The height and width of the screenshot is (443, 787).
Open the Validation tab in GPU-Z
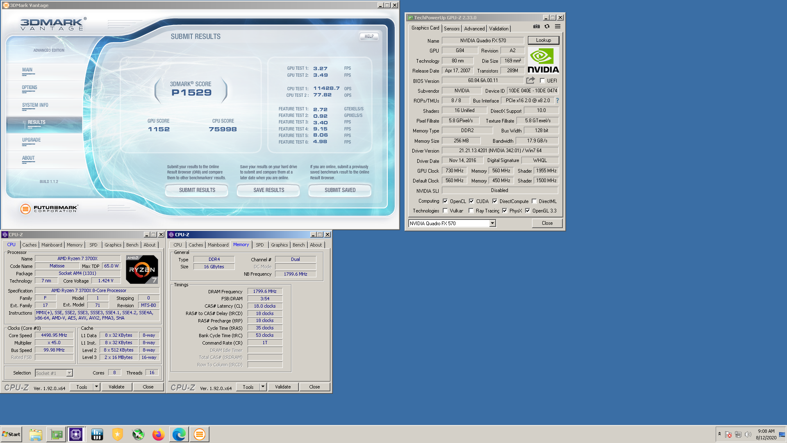point(499,29)
